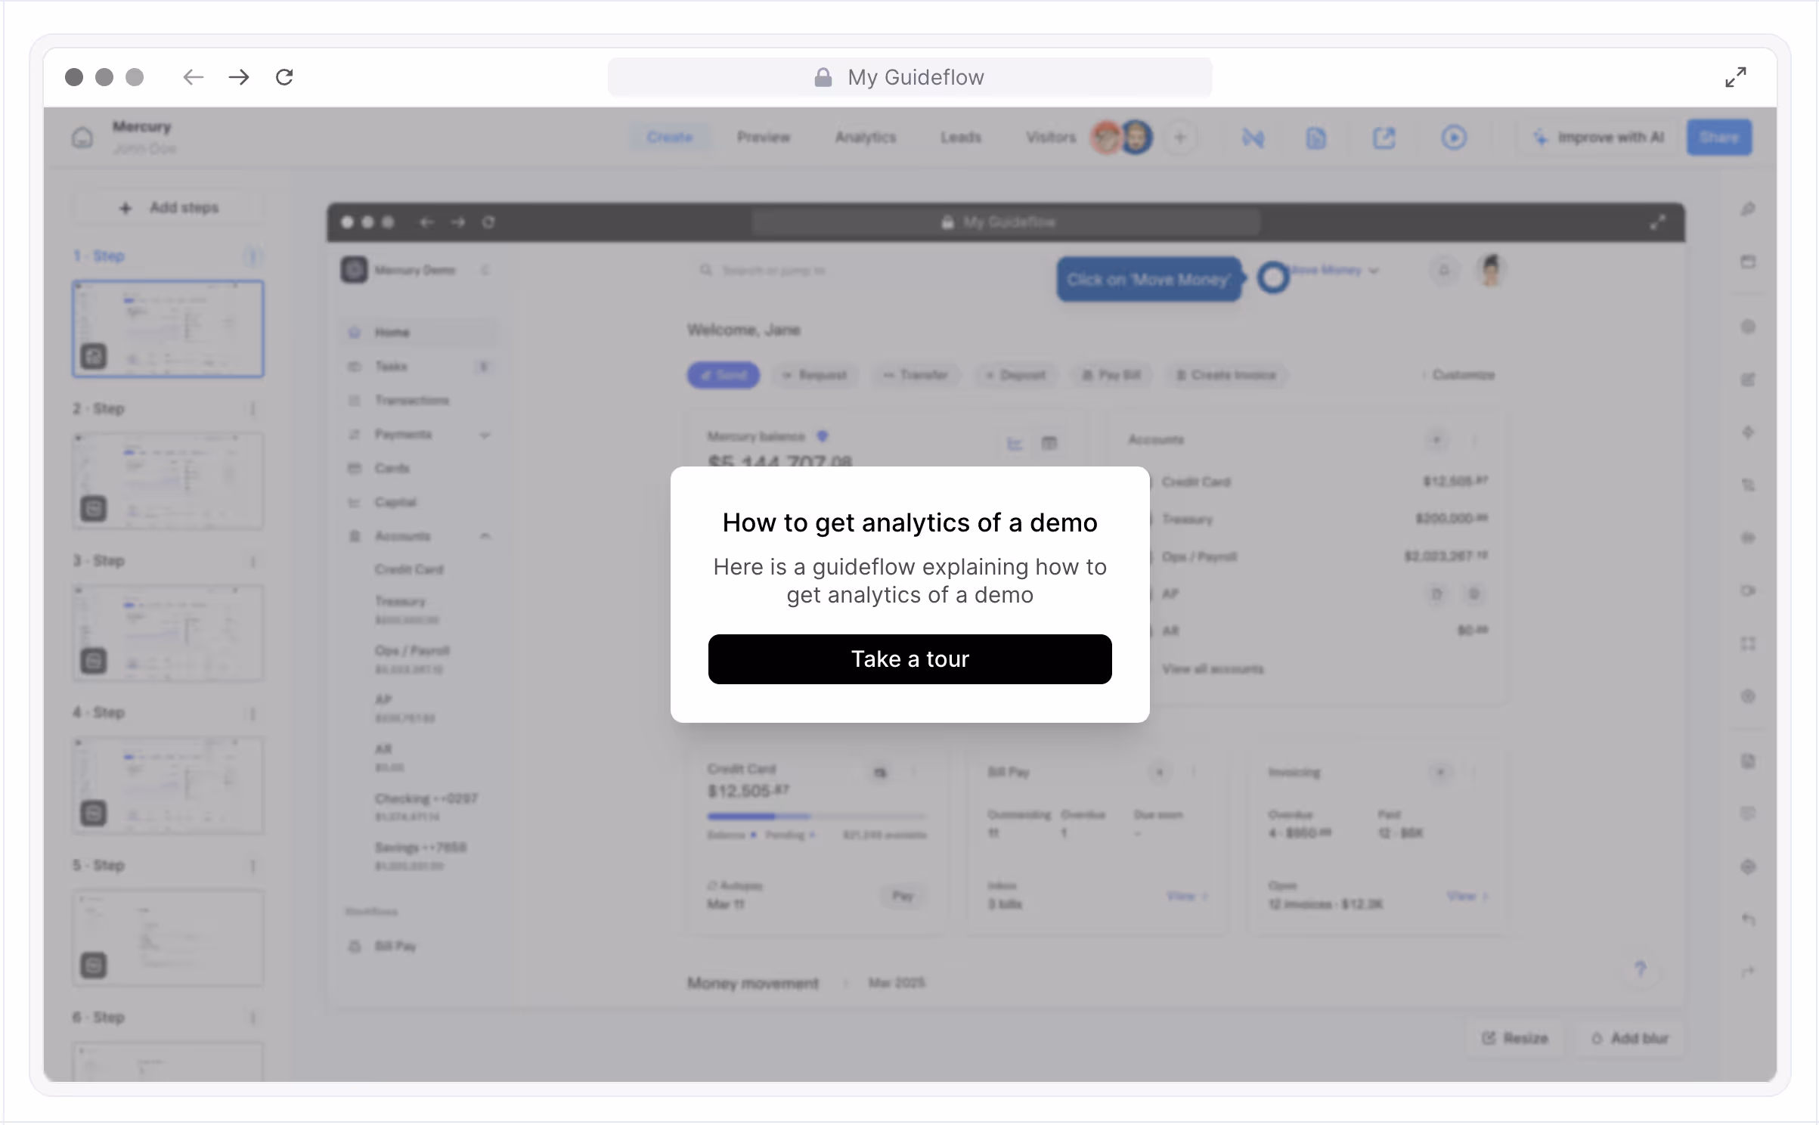This screenshot has height=1125, width=1819.
Task: Click the browser back arrow
Action: point(194,77)
